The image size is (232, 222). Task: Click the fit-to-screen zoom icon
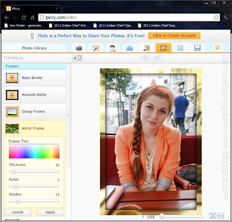(x=213, y=216)
